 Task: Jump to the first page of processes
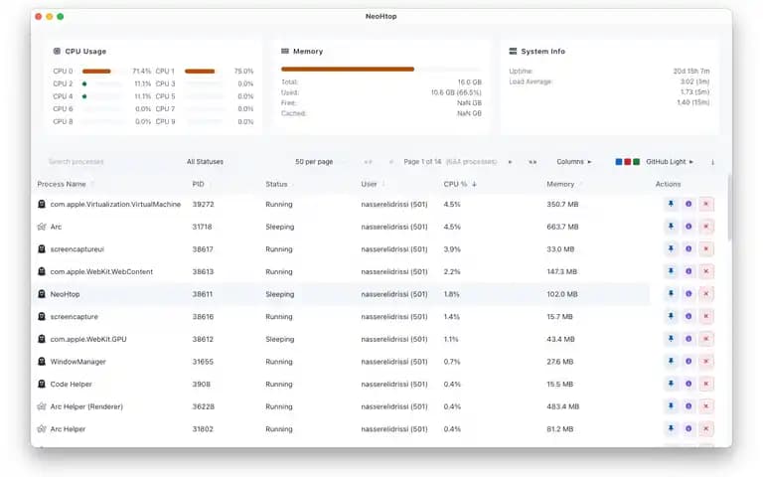coord(368,162)
